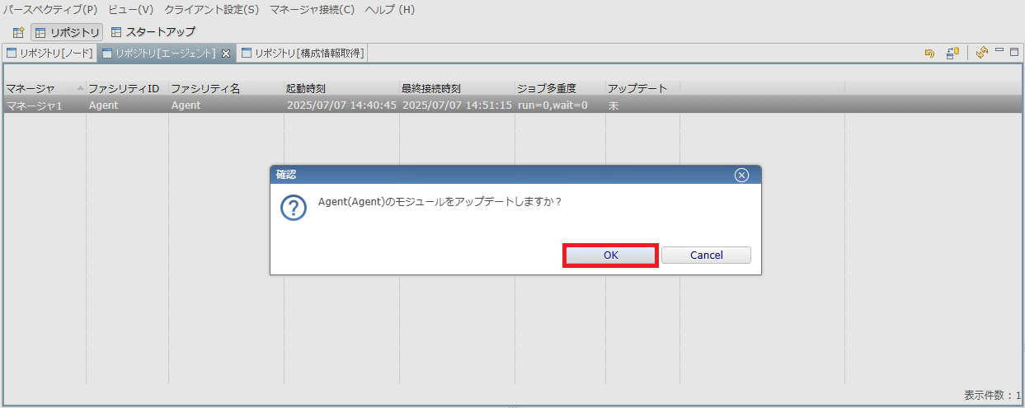
Task: Open the ヘルプ (H) menu
Action: point(389,10)
